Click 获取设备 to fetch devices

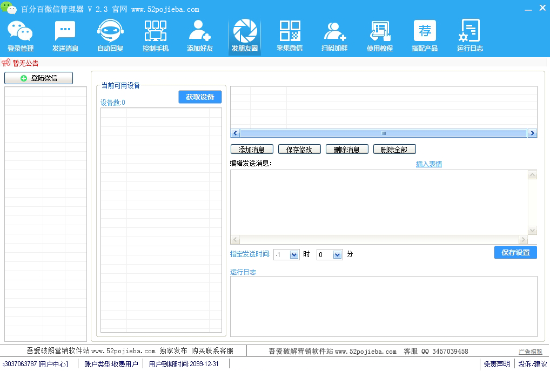200,97
